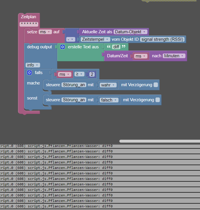Image resolution: width=200 pixels, height=210 pixels.
Task: Open 'Datum-Objekt' format dropdown
Action: pyautogui.click(x=130, y=32)
